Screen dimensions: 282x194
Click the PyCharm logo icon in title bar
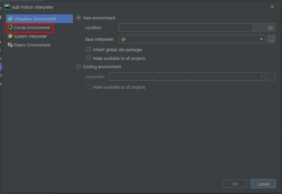click(x=7, y=7)
